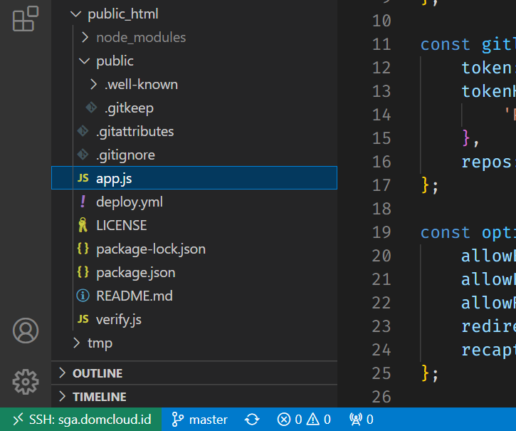Open the Accounts profile icon
Screen dimensions: 516x431
pyautogui.click(x=26, y=331)
